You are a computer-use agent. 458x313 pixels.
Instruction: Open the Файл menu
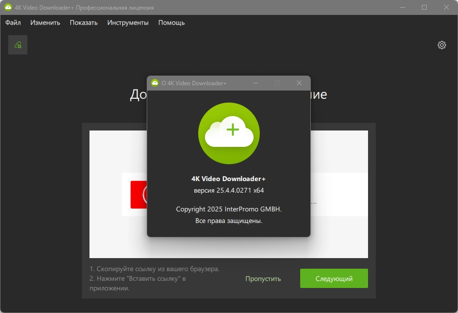tap(13, 23)
